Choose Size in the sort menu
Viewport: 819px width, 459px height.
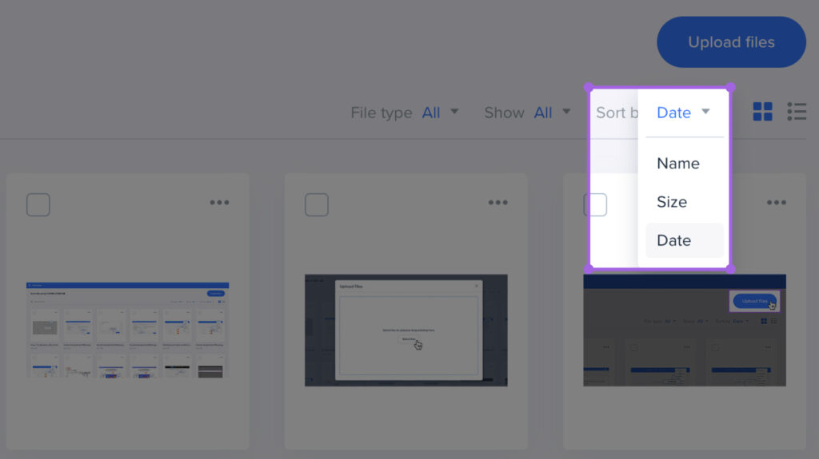[x=685, y=202]
